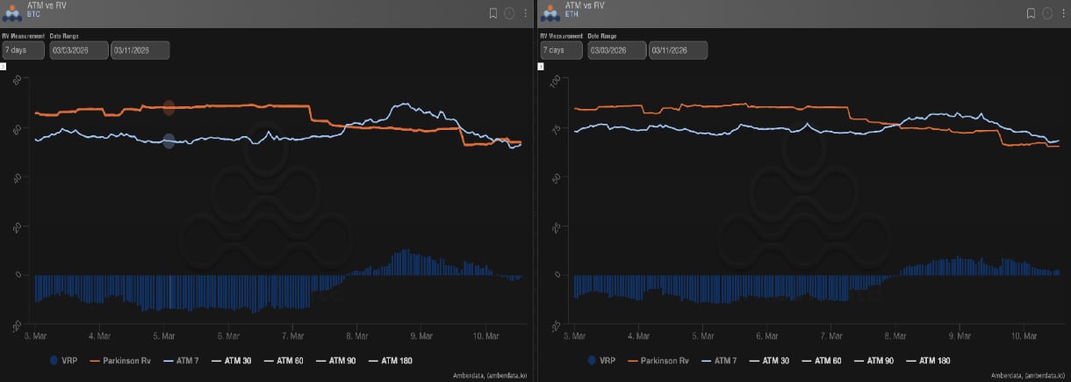
Task: Click orange Parkinson Rv marker on BTC chart
Action: coord(169,107)
